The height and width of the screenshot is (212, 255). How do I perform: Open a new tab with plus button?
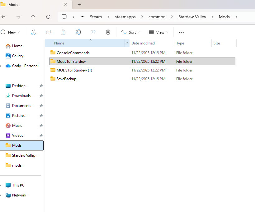(x=79, y=4)
